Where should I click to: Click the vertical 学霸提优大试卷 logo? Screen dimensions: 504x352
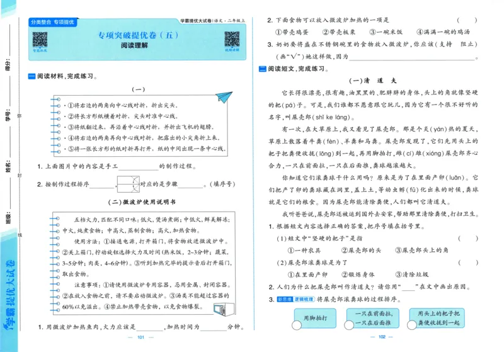pos(9,295)
